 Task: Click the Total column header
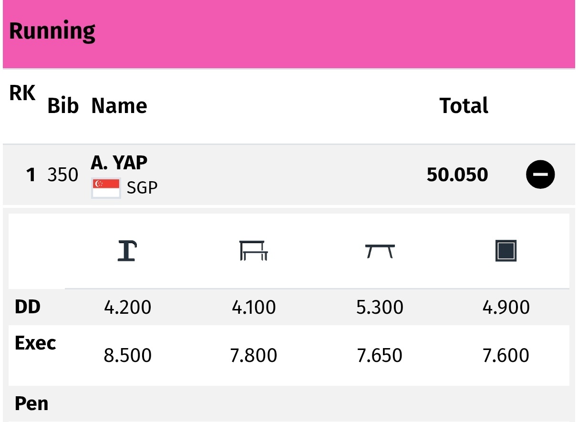click(x=464, y=106)
